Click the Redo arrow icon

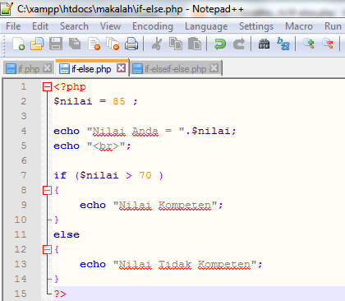239,44
